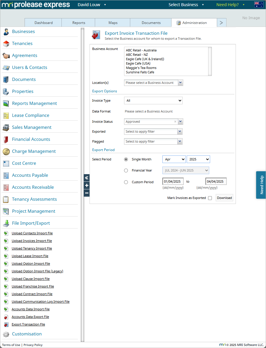Screen dimensions: 266x348
Task: Click the Tenancy Assessments clipboard icon
Action: 6,200
